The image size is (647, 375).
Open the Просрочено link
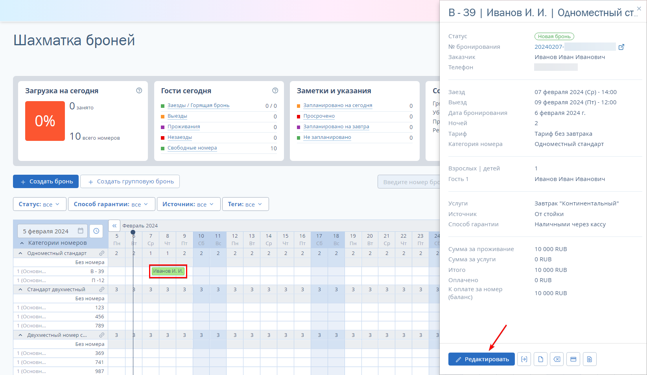(319, 116)
